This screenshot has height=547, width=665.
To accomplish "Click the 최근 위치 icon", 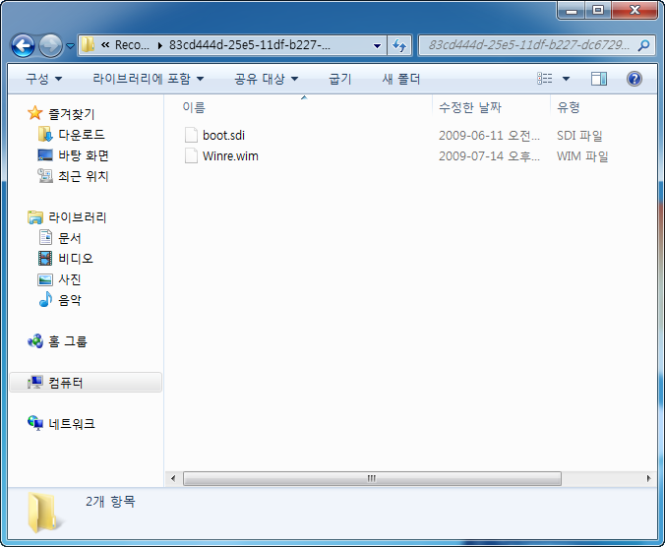I will 45,175.
